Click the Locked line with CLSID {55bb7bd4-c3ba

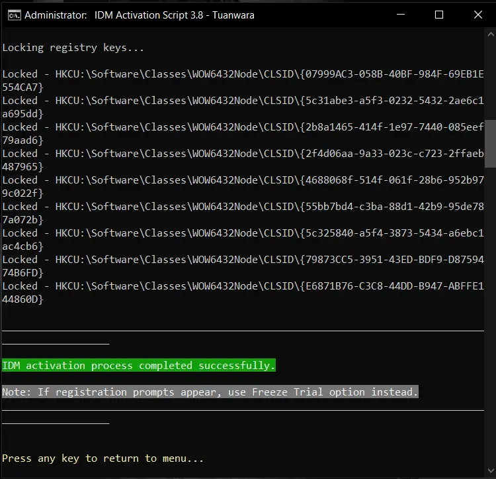click(x=243, y=207)
